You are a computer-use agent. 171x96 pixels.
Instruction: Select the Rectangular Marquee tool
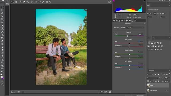(x=2, y=10)
